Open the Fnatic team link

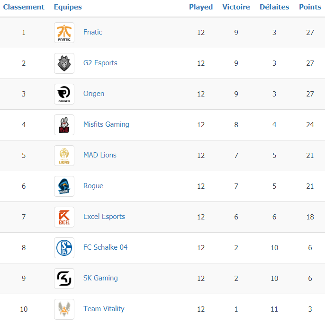coord(93,32)
